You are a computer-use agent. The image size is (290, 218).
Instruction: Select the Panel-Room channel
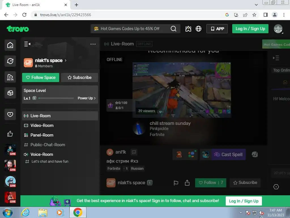pos(60,135)
